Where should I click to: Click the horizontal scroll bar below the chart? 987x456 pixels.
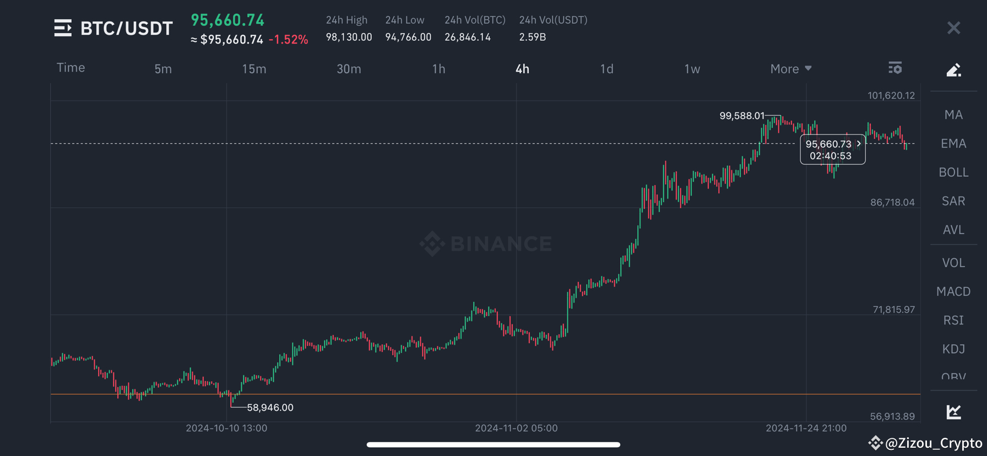tap(493, 444)
